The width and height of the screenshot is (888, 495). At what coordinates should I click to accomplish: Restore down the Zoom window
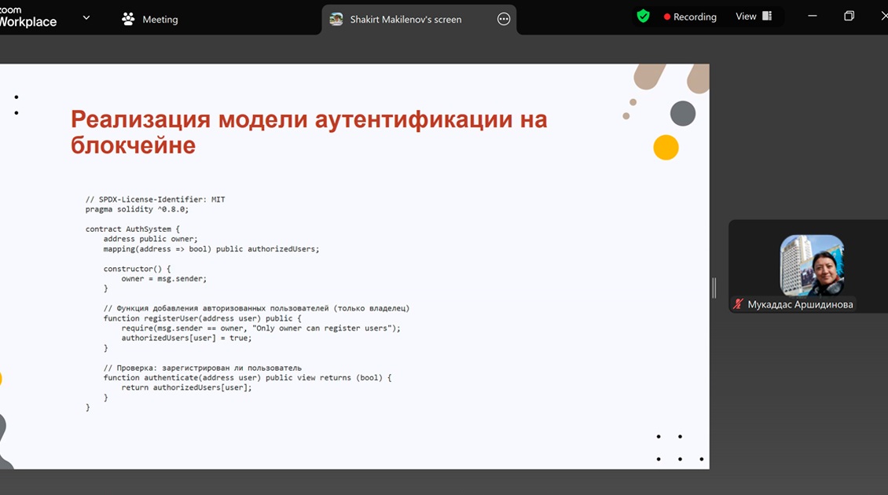[x=849, y=16]
